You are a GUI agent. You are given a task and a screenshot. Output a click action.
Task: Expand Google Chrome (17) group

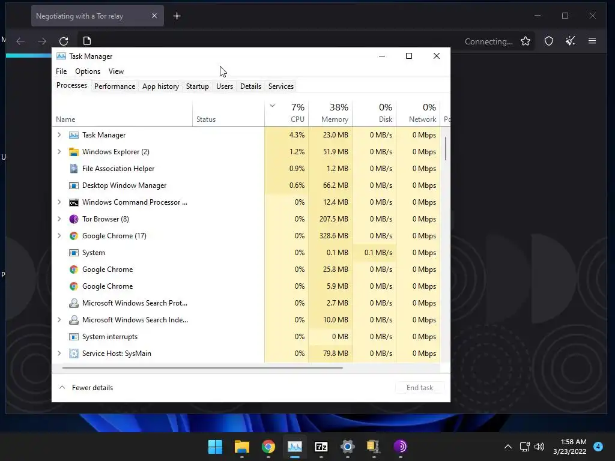pyautogui.click(x=59, y=236)
